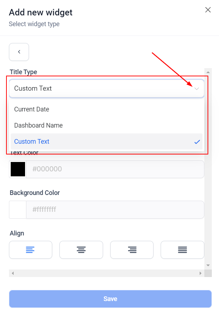Align title text to the right
Screen dimensions: 219x310
(x=132, y=250)
